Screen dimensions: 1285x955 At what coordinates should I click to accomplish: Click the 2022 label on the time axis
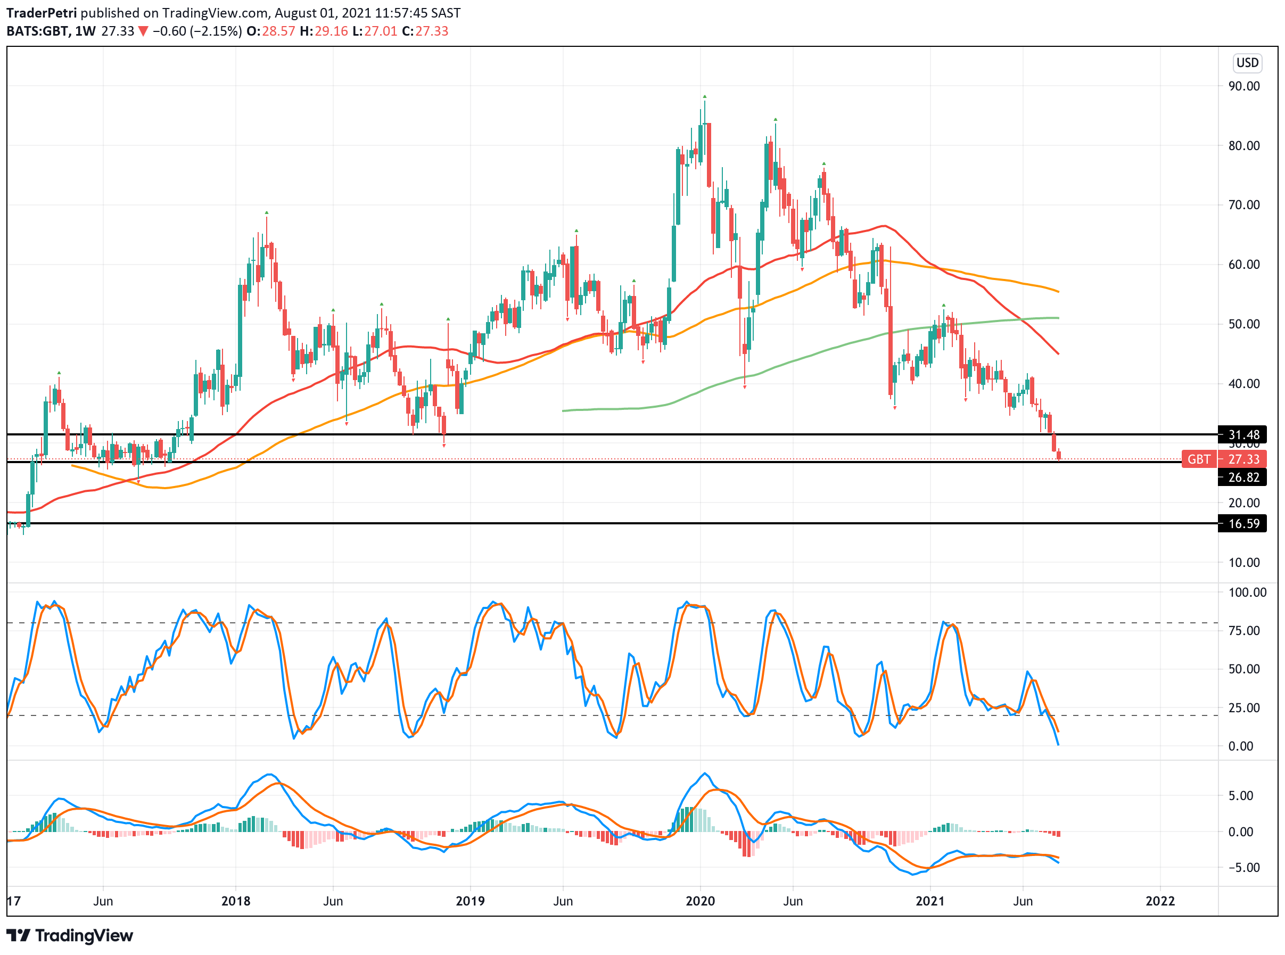click(1160, 901)
